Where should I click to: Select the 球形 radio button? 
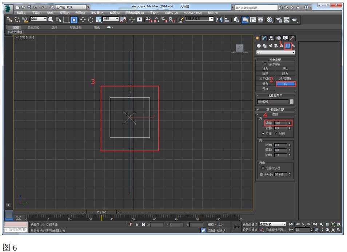point(276,133)
